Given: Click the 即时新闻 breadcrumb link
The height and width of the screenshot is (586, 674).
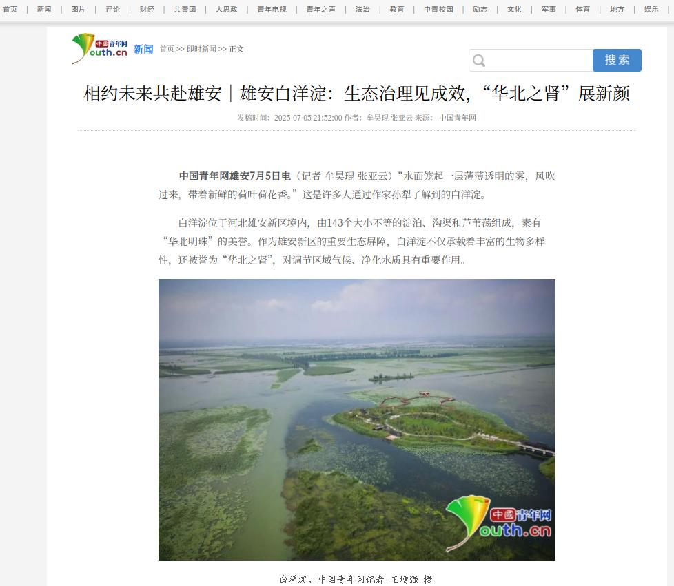Looking at the screenshot, I should click(x=201, y=49).
